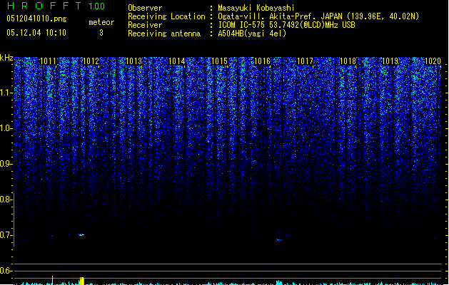Click the 1013 time marker
Viewport: 449px width, 285px height.
133,61
